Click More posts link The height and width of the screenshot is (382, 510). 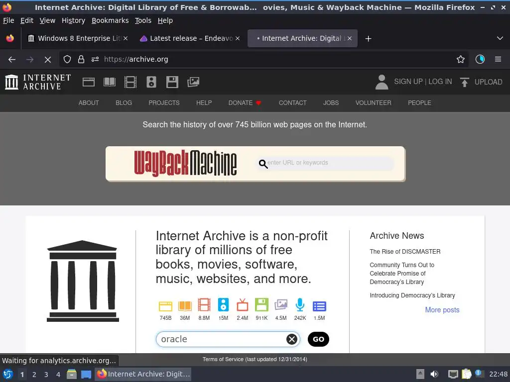click(442, 310)
